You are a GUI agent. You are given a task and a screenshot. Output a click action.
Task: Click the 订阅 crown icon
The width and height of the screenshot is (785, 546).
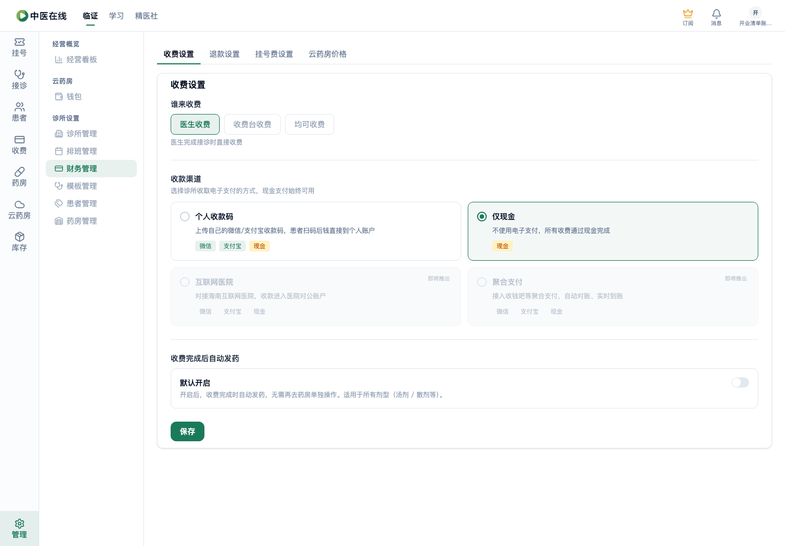[x=688, y=14]
